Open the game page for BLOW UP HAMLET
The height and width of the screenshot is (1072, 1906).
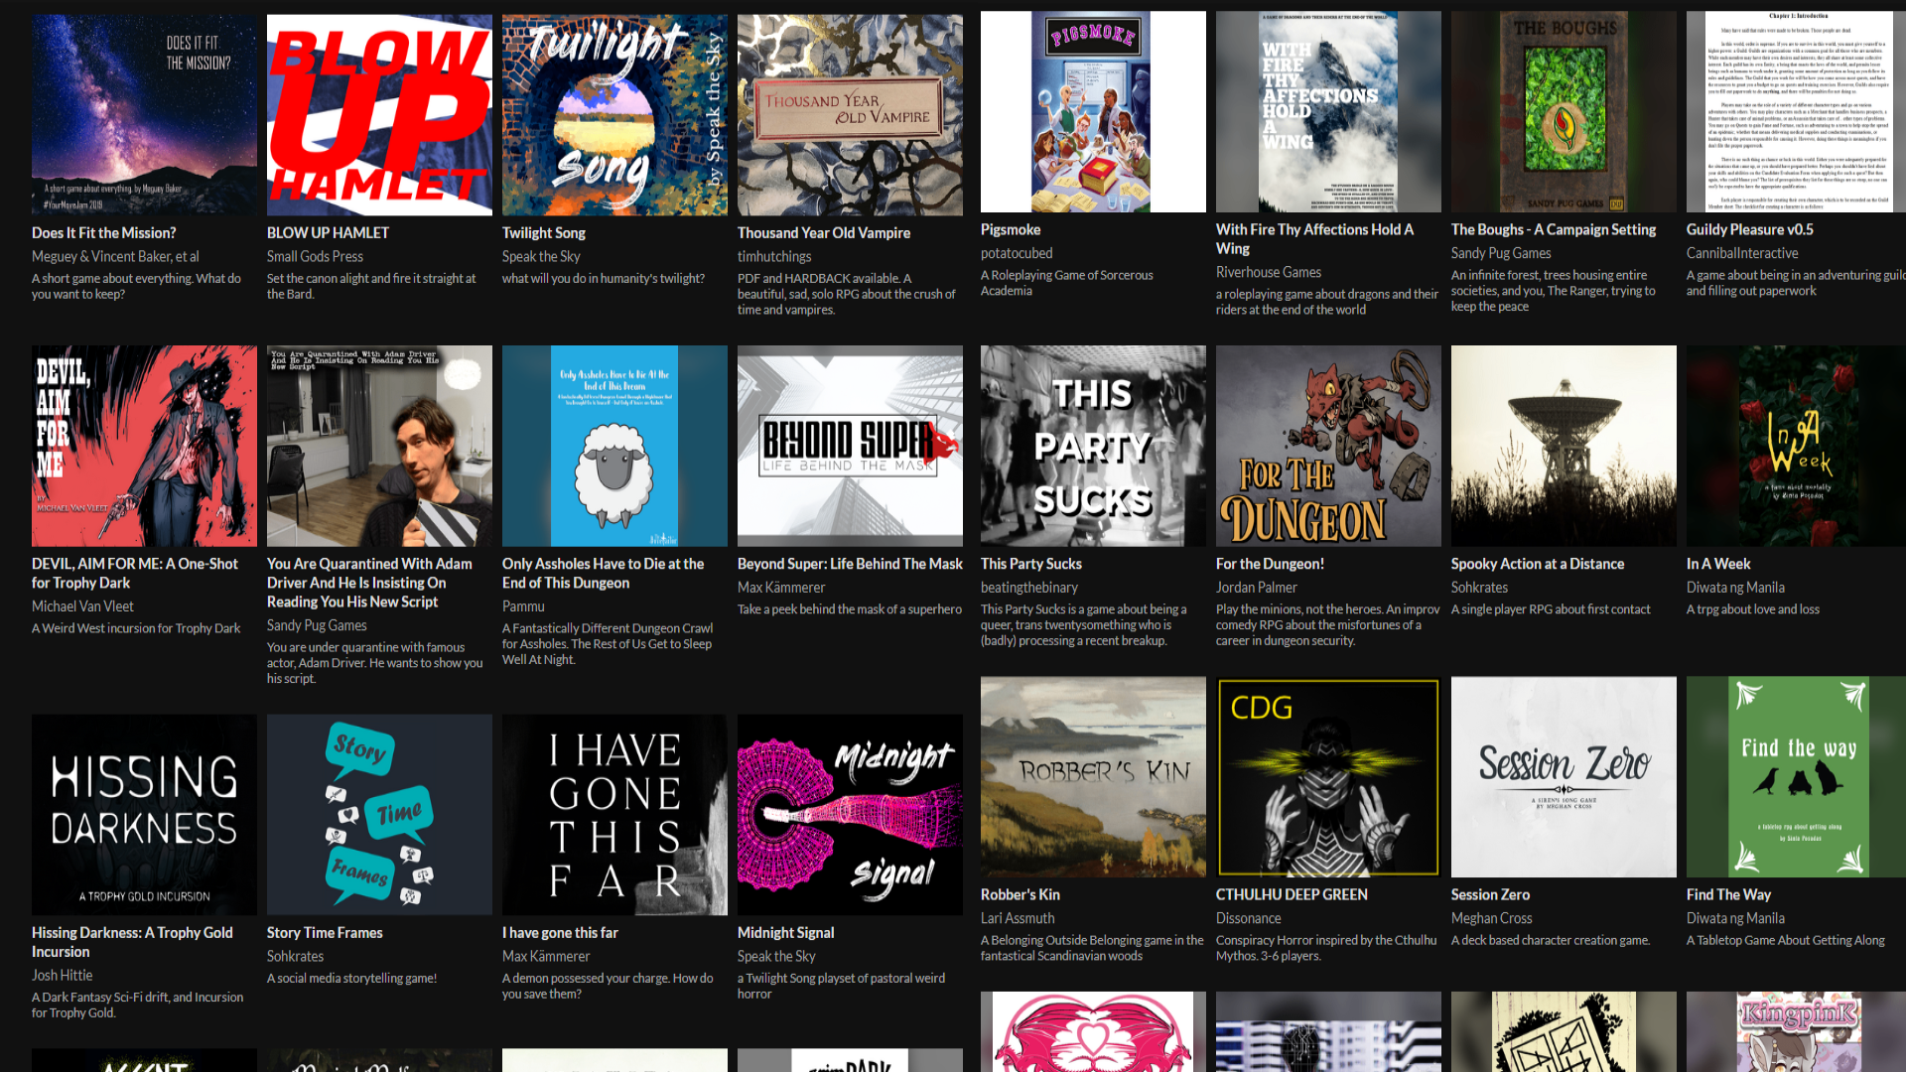pos(327,232)
